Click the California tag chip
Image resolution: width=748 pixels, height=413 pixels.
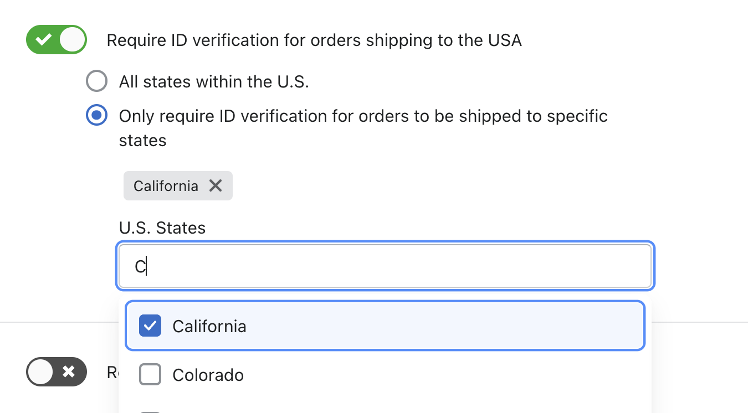pyautogui.click(x=166, y=185)
